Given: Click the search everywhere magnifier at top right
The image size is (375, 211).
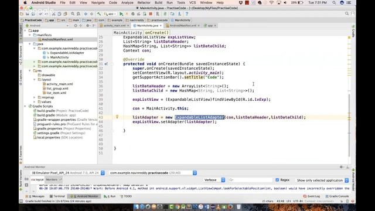Looking at the screenshot, I should [x=347, y=13].
